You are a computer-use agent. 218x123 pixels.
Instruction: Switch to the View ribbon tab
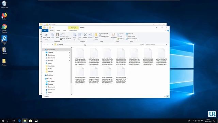(x=65, y=30)
